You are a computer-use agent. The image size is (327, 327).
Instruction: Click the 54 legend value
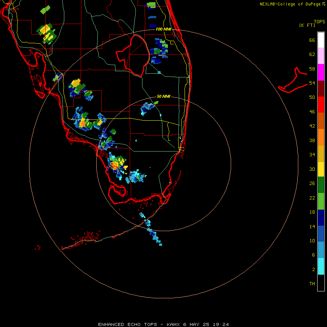point(312,83)
